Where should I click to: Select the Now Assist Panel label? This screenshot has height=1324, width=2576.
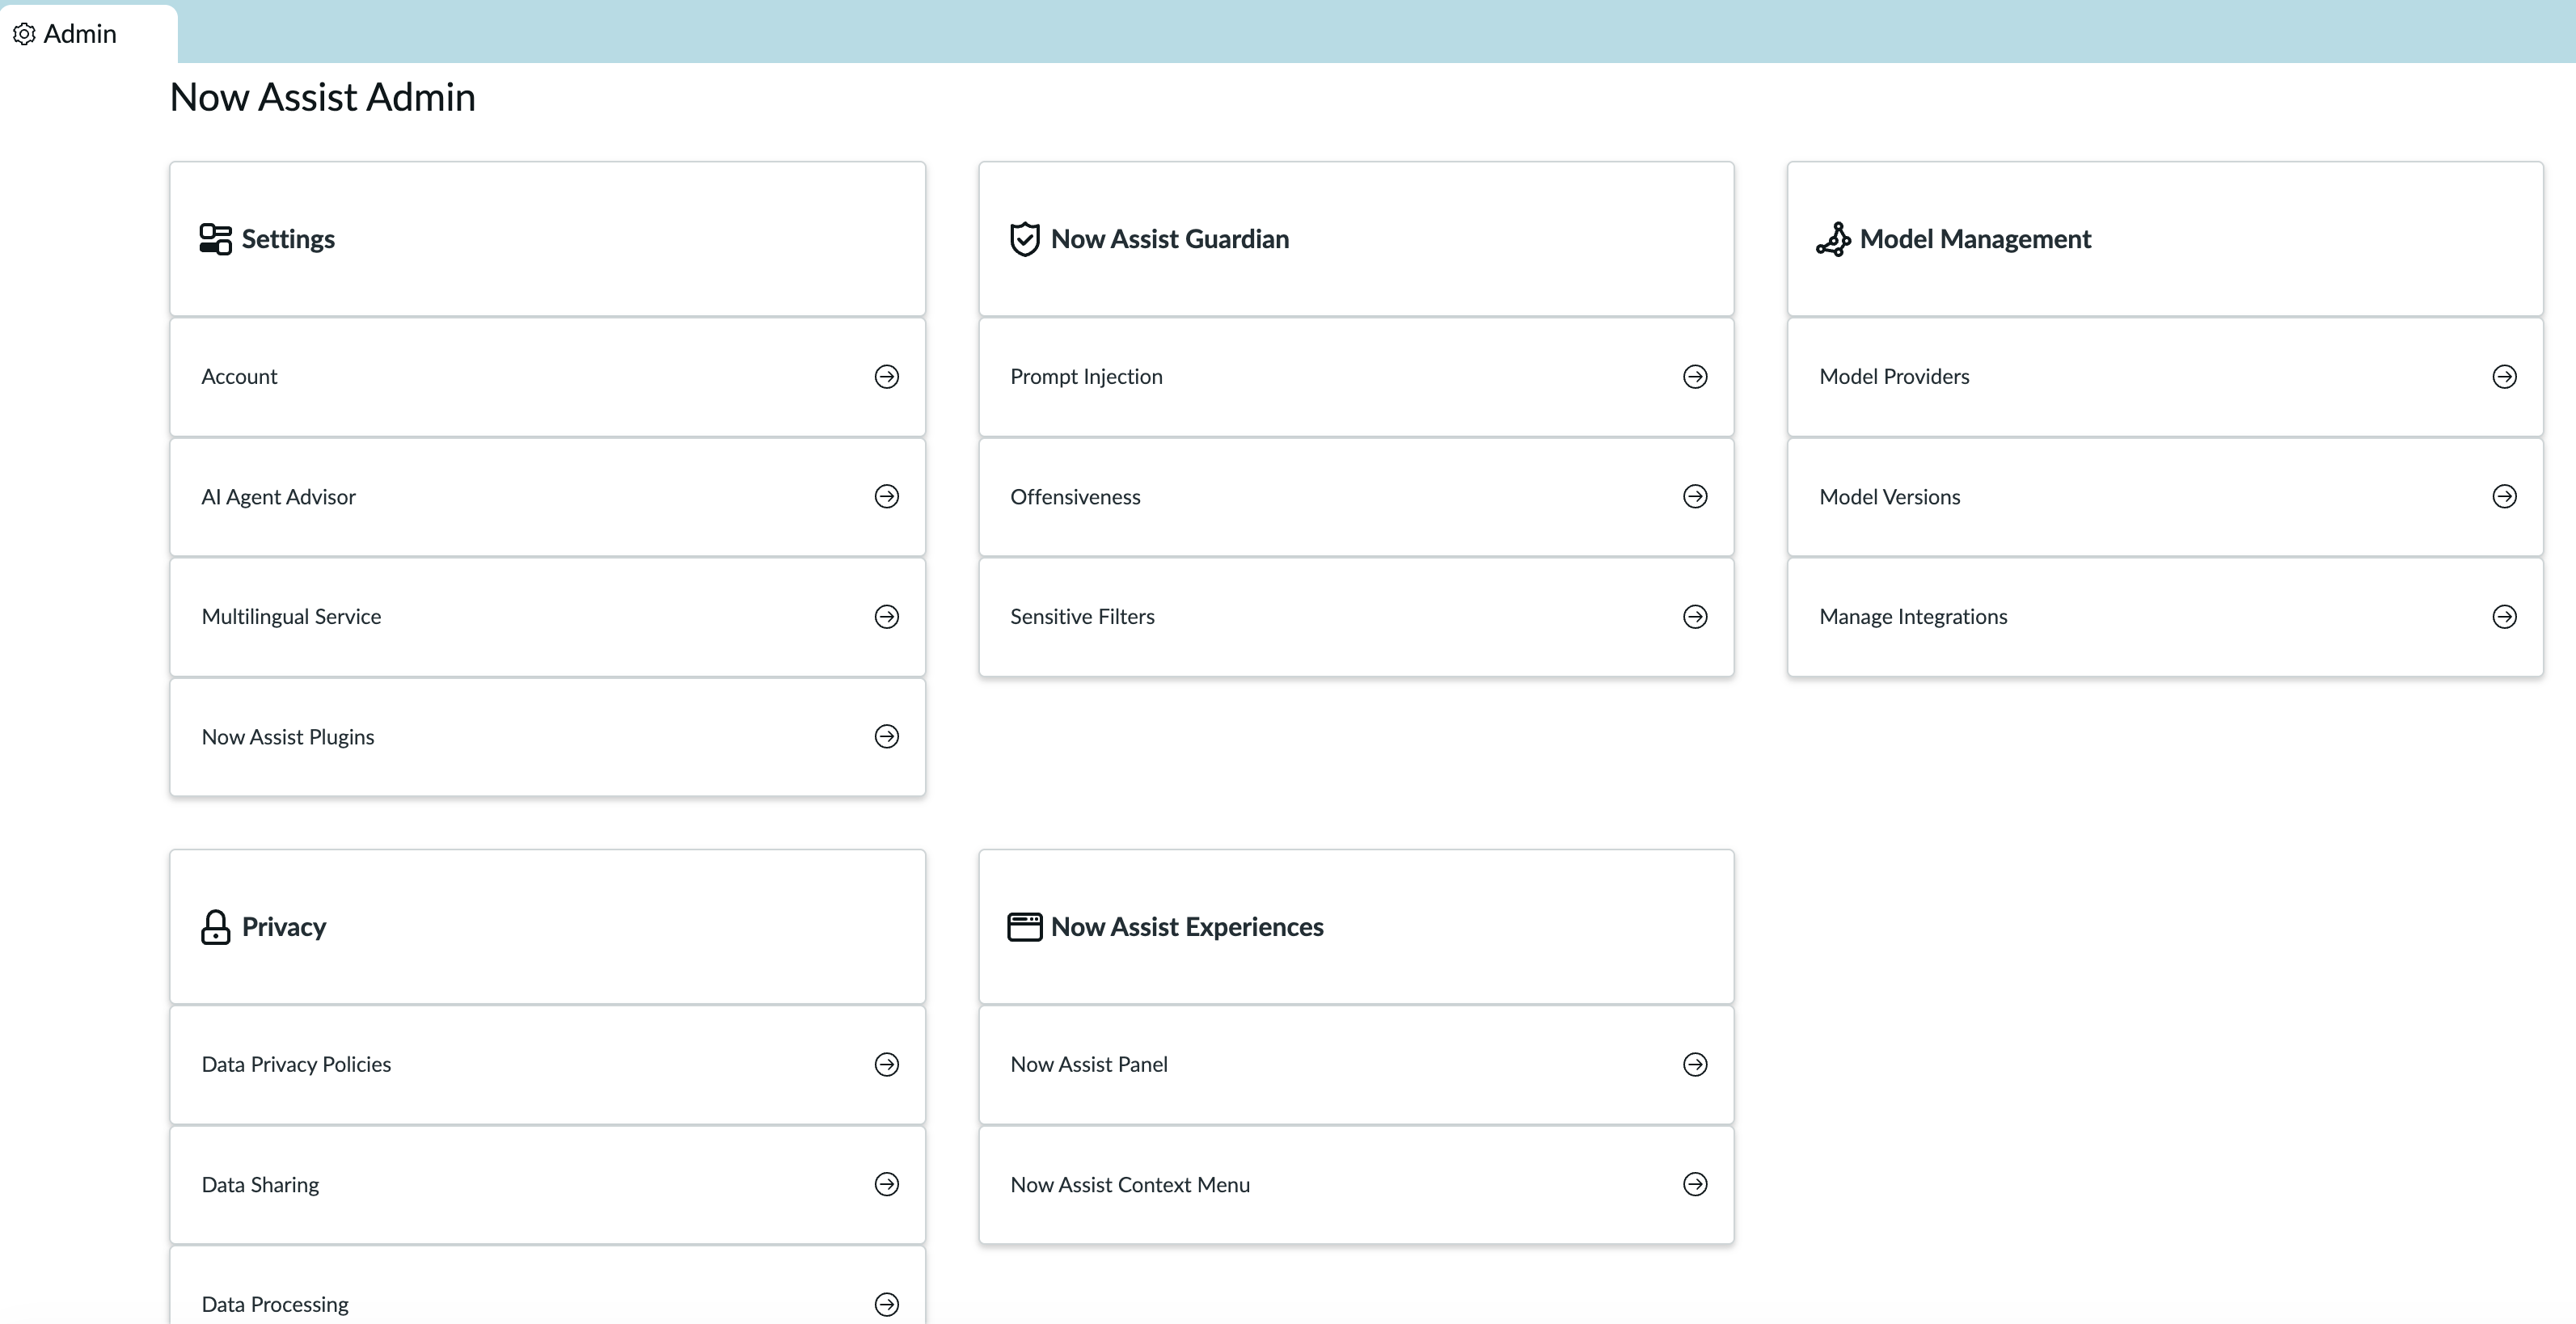tap(1089, 1065)
